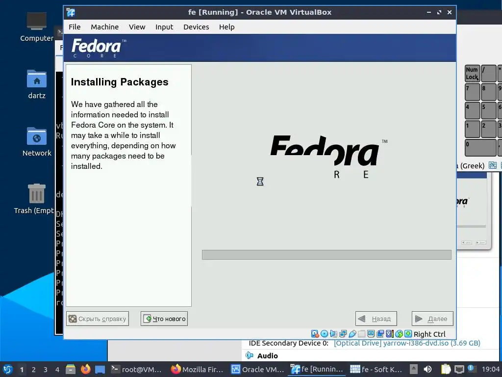Click the numpad 1 key on soft keyboard

472,129
